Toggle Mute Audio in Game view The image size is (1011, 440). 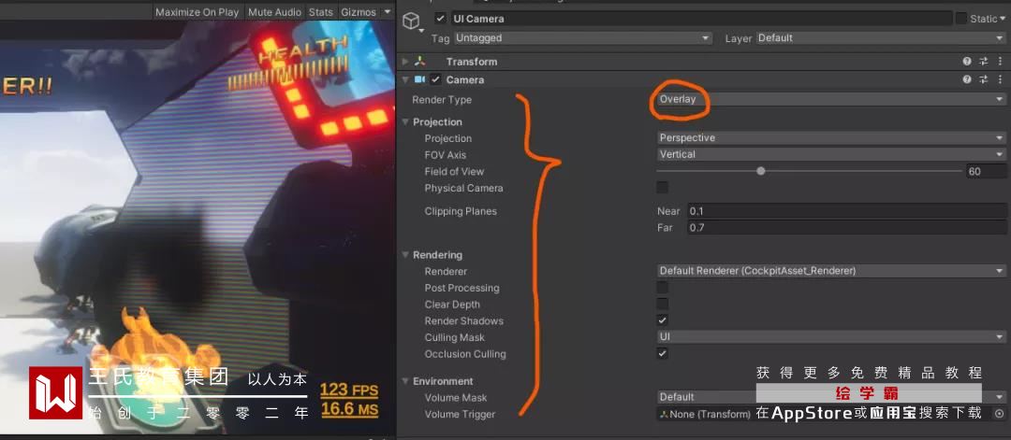(x=274, y=12)
